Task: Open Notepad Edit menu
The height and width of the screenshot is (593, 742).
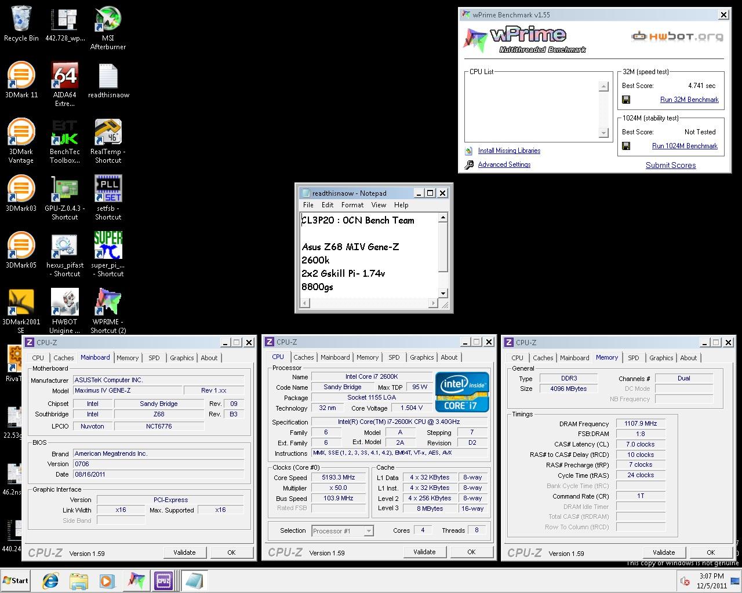Action: (x=328, y=205)
